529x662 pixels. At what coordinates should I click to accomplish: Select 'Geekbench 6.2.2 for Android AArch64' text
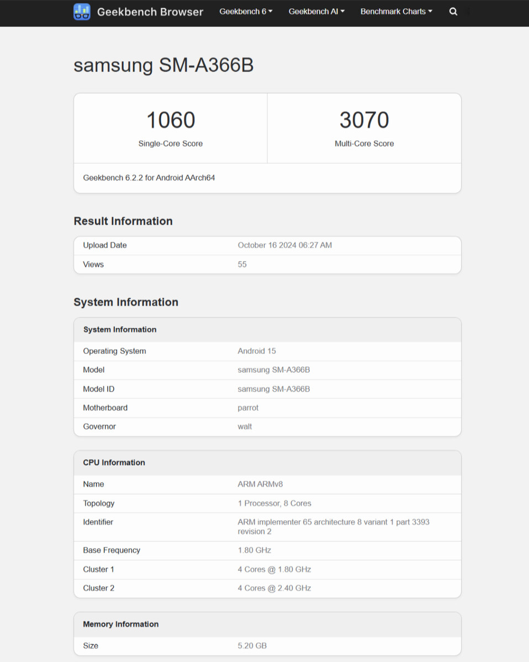coord(149,178)
